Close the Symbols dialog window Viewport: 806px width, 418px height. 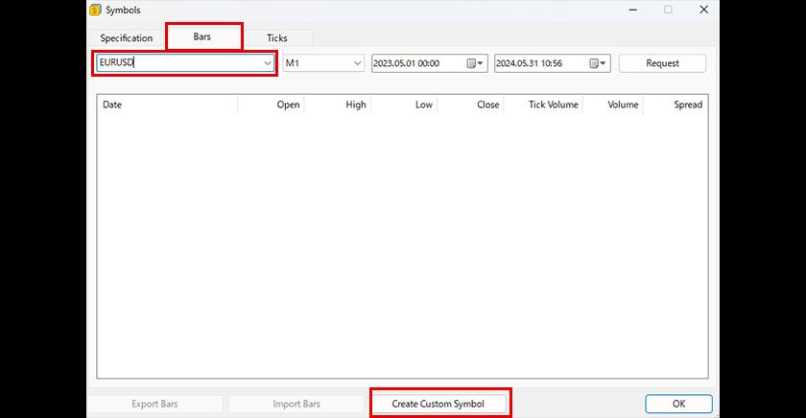pos(704,11)
